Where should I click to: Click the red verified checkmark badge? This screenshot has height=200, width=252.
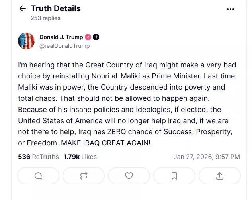[x=88, y=37]
